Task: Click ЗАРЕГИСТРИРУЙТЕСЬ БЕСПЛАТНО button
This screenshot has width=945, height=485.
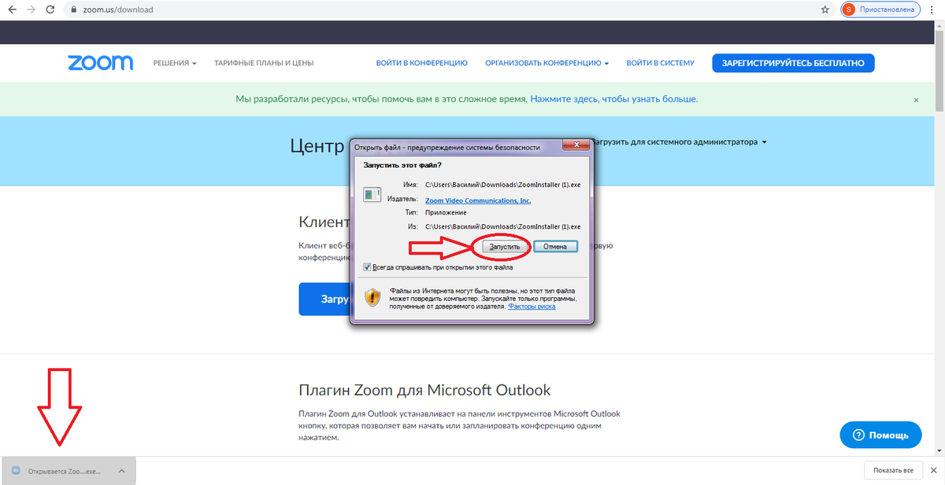Action: (x=793, y=63)
